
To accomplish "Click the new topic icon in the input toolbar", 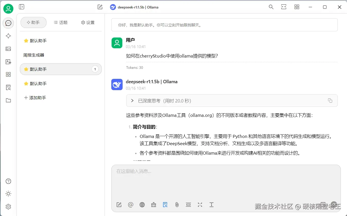I will (119, 205).
